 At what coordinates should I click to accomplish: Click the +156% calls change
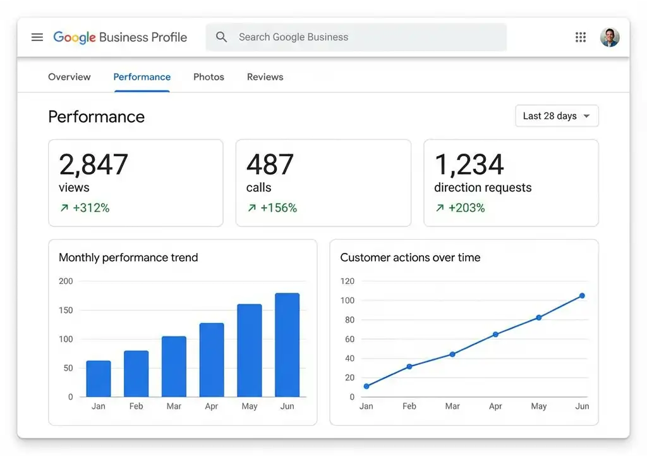pyautogui.click(x=279, y=207)
